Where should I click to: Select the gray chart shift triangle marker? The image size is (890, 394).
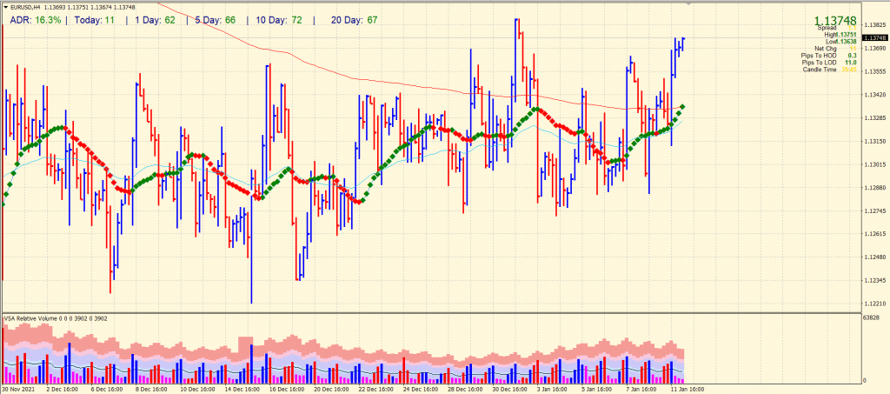(689, 3)
